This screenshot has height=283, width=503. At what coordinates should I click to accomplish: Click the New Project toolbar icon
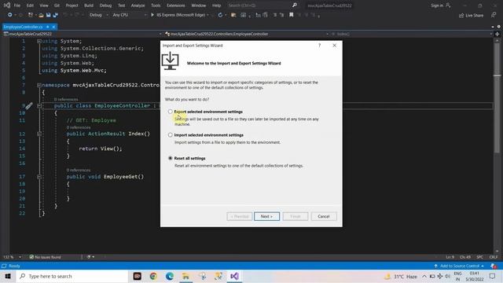click(31, 15)
